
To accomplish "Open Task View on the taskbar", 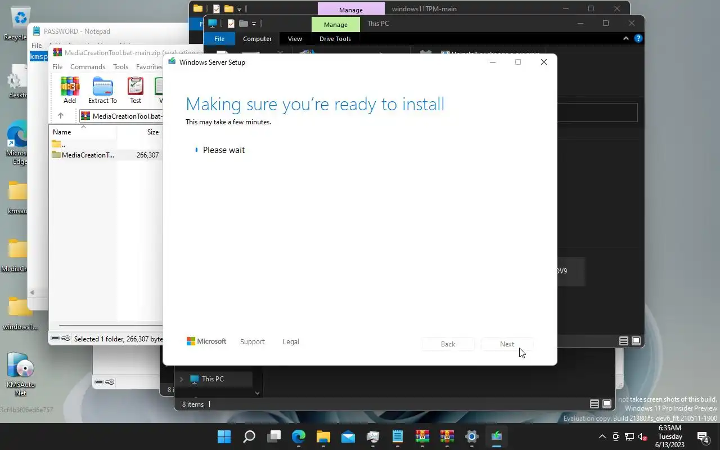I will coord(274,436).
